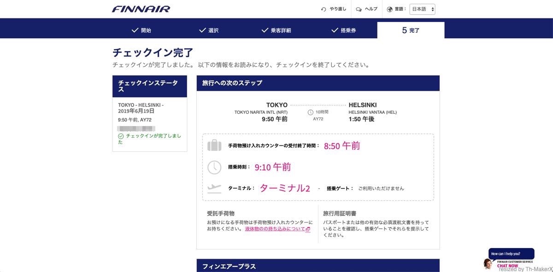The image size is (553, 272).
Task: Click the 受託手荷物 heading
Action: point(221,214)
